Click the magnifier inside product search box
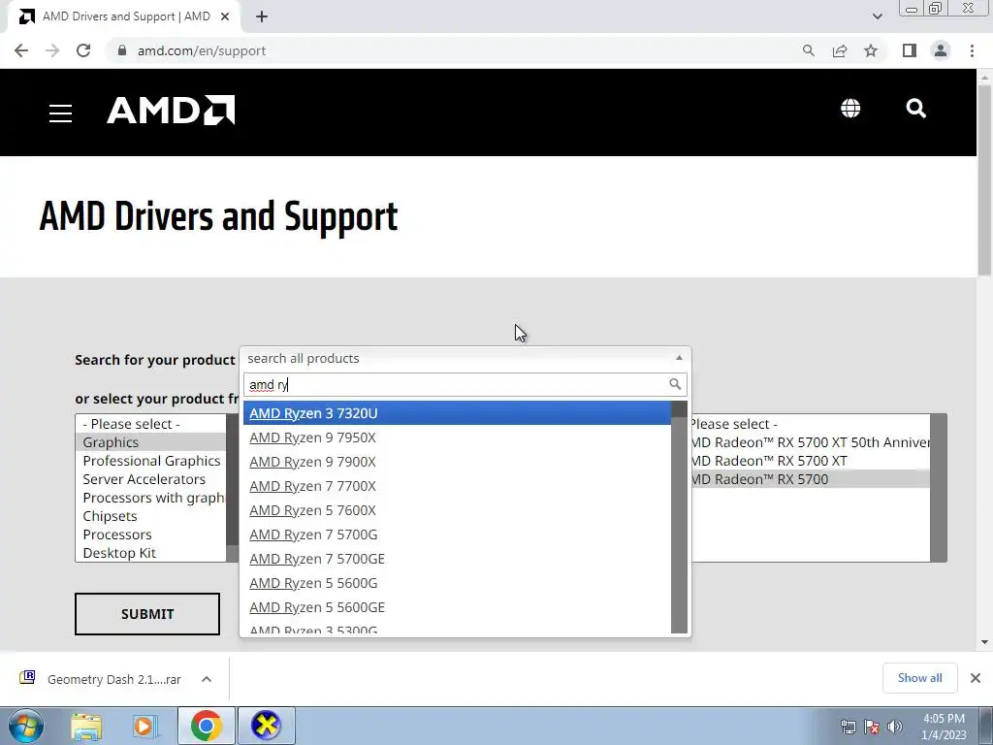Viewport: 993px width, 745px height. click(675, 384)
